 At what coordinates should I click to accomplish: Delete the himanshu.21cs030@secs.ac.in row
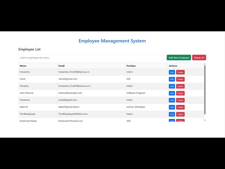click(x=180, y=72)
